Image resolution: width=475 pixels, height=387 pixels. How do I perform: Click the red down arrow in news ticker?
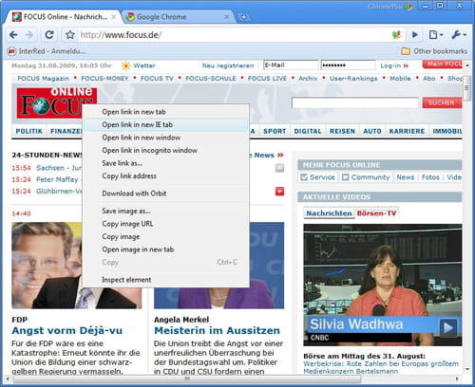(279, 192)
